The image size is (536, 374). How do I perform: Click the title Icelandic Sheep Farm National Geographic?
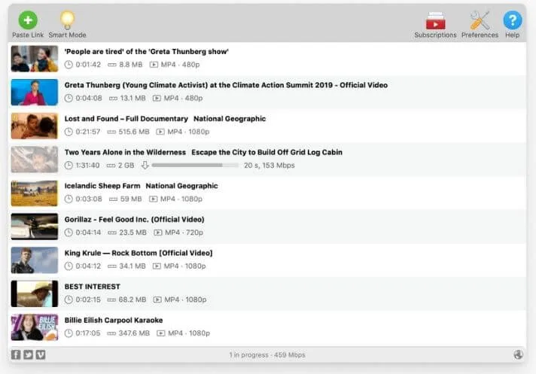[x=142, y=186]
